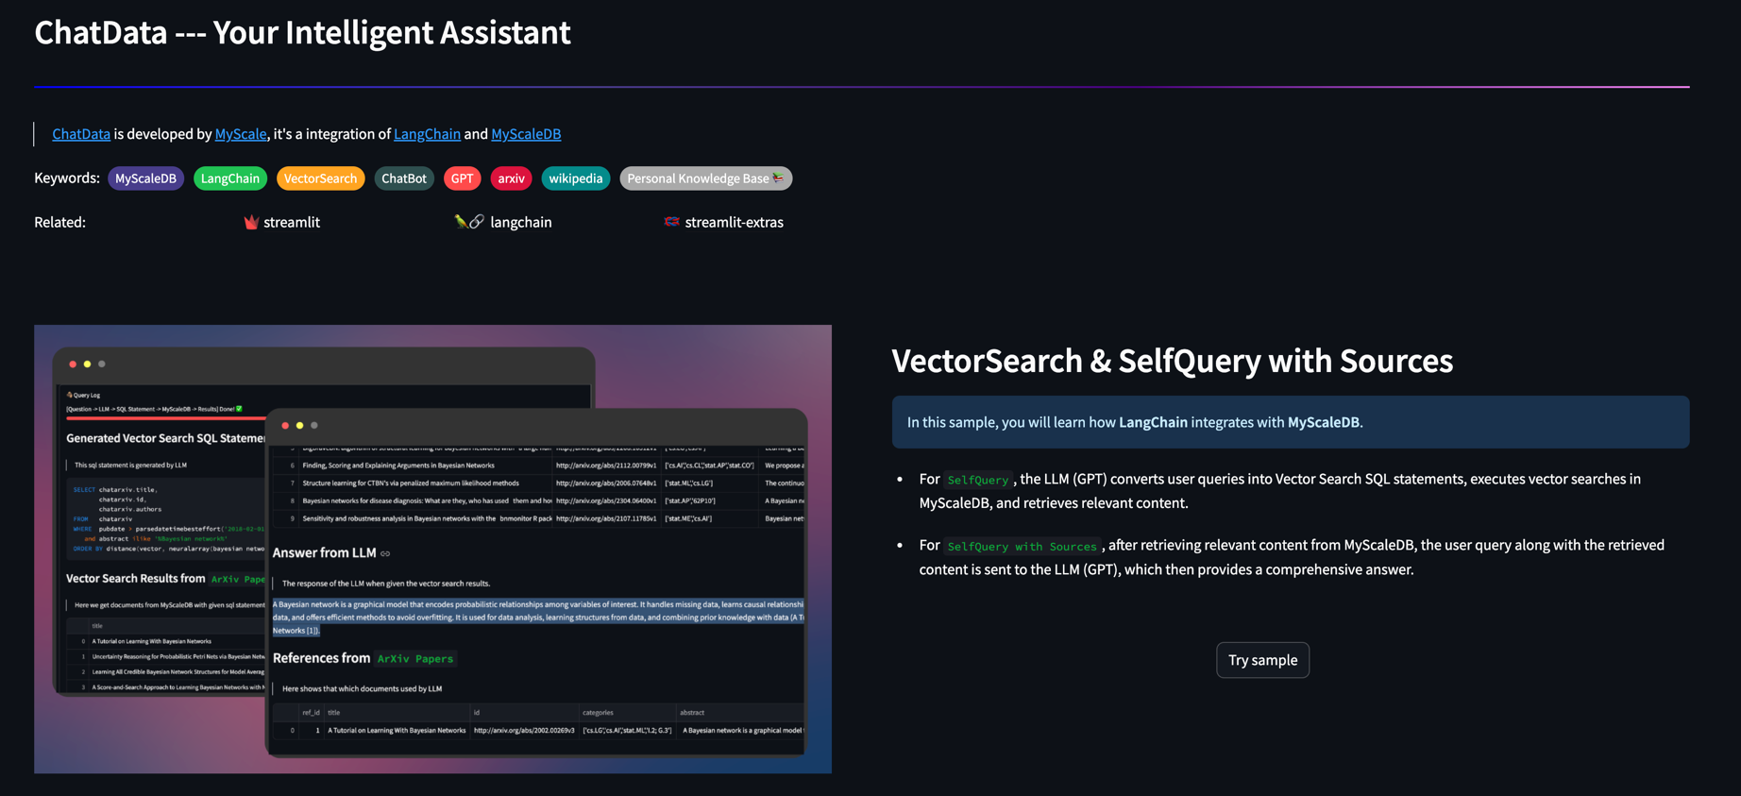Open the ChatData link
Viewport: 1741px width, 796px height.
point(81,134)
